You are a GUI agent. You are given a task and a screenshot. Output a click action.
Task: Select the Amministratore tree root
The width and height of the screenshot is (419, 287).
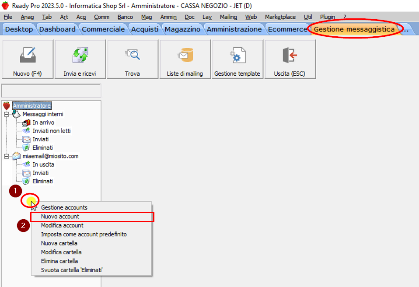click(32, 106)
